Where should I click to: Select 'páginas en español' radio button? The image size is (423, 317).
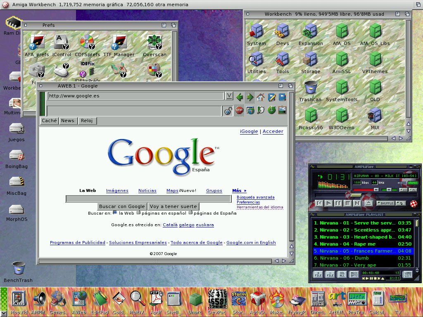pos(138,213)
